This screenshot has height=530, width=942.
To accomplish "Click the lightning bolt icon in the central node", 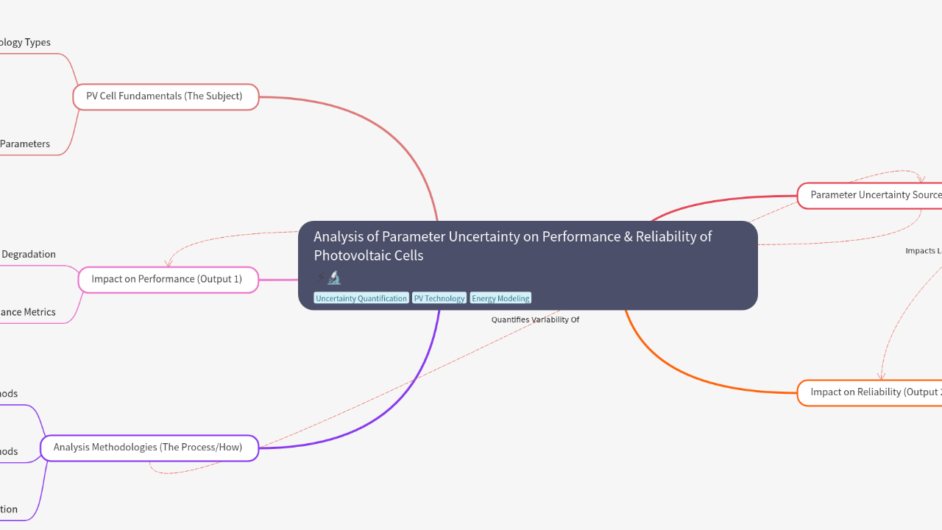I will (x=321, y=278).
